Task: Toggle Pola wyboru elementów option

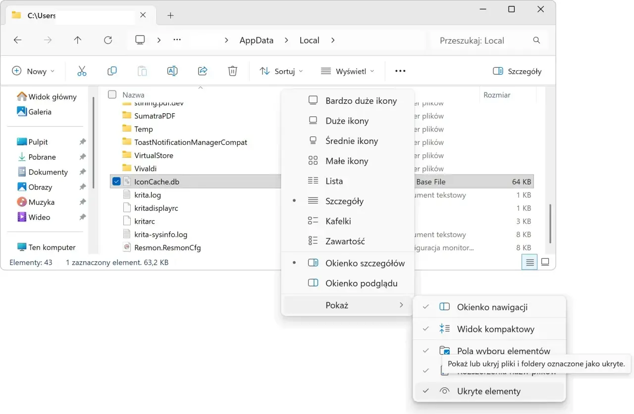Action: pyautogui.click(x=488, y=351)
